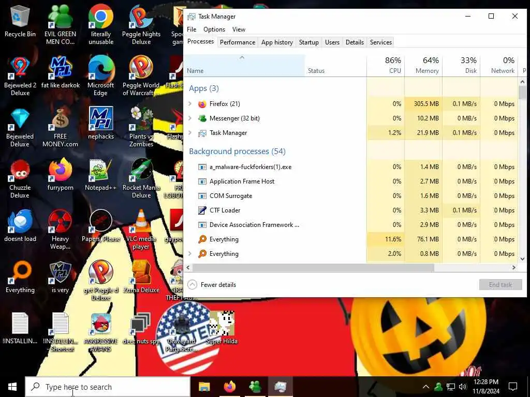Select the MPI shield icon labeled is very
This screenshot has height=397, width=530.
[60, 277]
